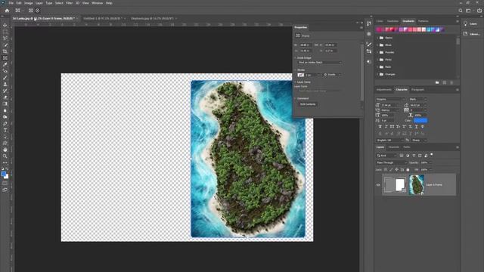This screenshot has height=272, width=484.
Task: Switch to the Patterns tab
Action: point(423,21)
